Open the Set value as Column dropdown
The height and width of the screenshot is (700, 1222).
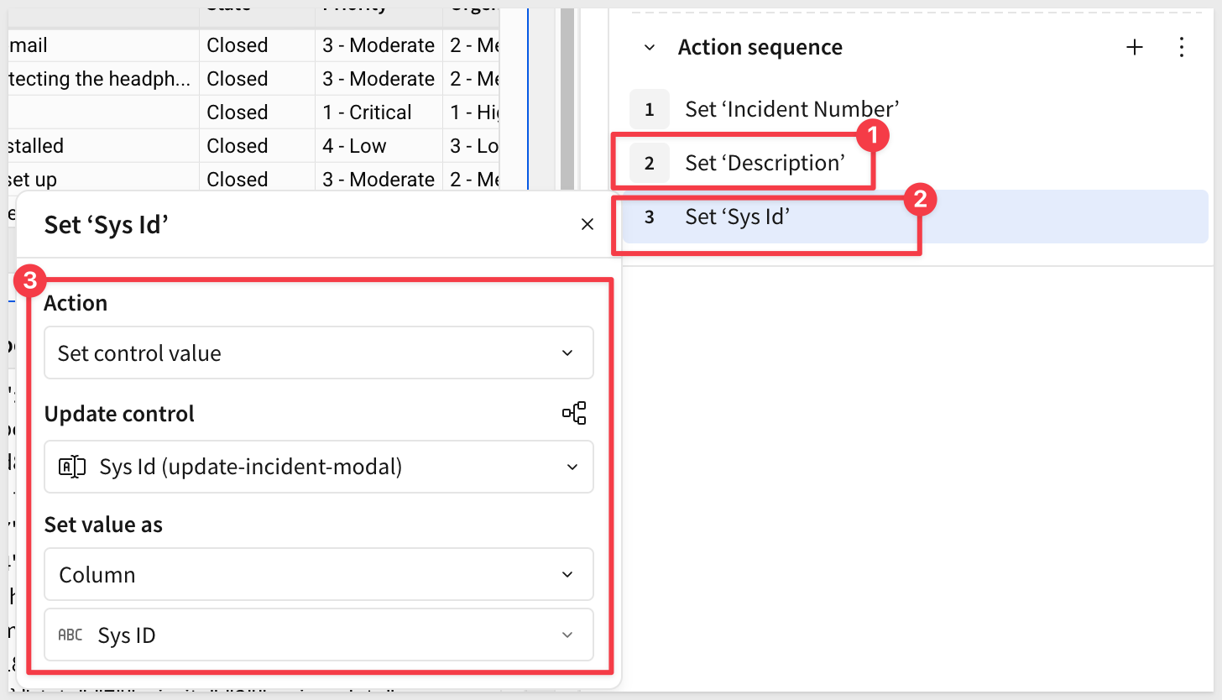coord(318,575)
